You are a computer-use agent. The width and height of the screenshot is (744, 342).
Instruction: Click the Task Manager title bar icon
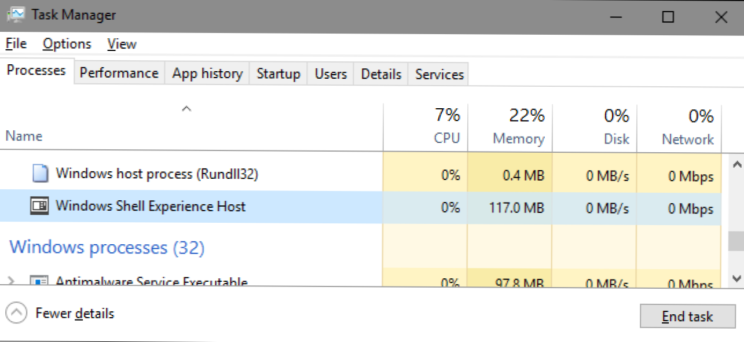[16, 16]
